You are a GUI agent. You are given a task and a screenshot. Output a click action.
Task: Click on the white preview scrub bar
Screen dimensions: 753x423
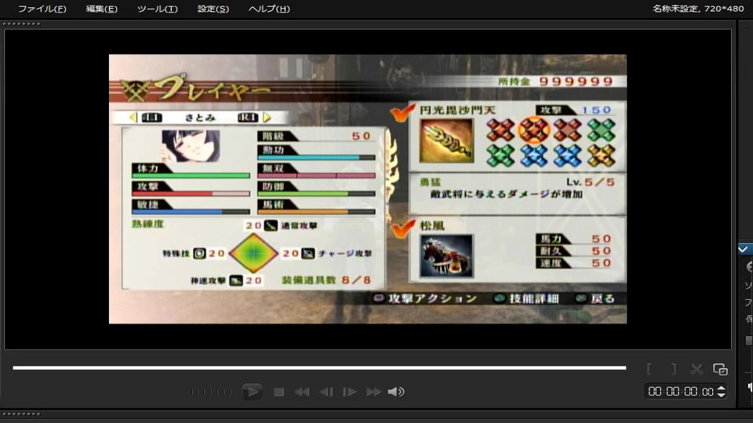[x=319, y=368]
